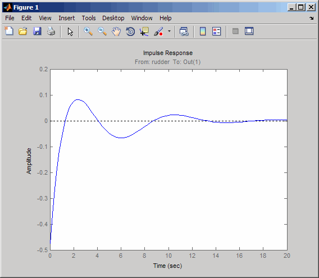Open the Window menu
319x278 pixels.
click(x=142, y=18)
